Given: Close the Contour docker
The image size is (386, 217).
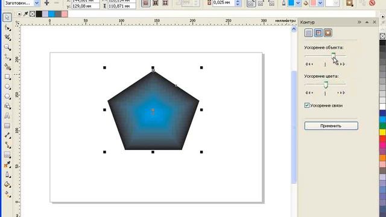Looking at the screenshot, I should pos(375,22).
